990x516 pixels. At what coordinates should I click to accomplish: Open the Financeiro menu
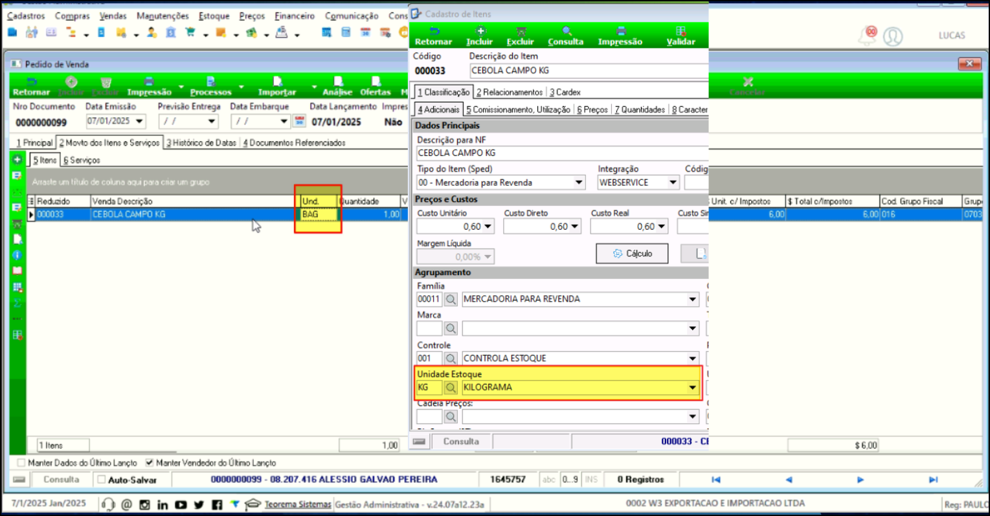[x=295, y=16]
